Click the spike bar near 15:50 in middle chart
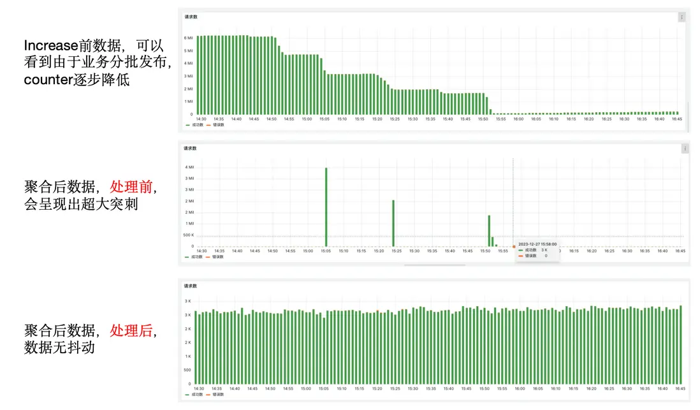 click(x=489, y=231)
